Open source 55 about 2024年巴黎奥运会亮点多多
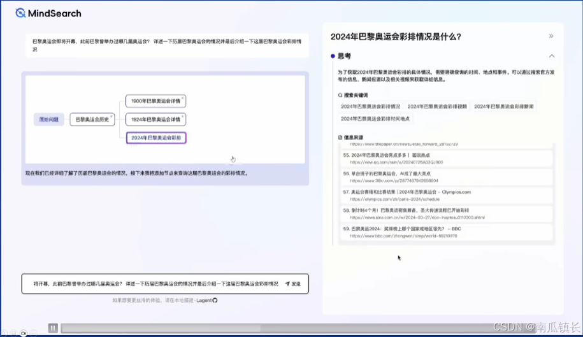The height and width of the screenshot is (337, 583). 446,159
